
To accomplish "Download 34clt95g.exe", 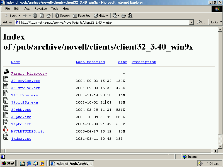I will pos(25,102).
